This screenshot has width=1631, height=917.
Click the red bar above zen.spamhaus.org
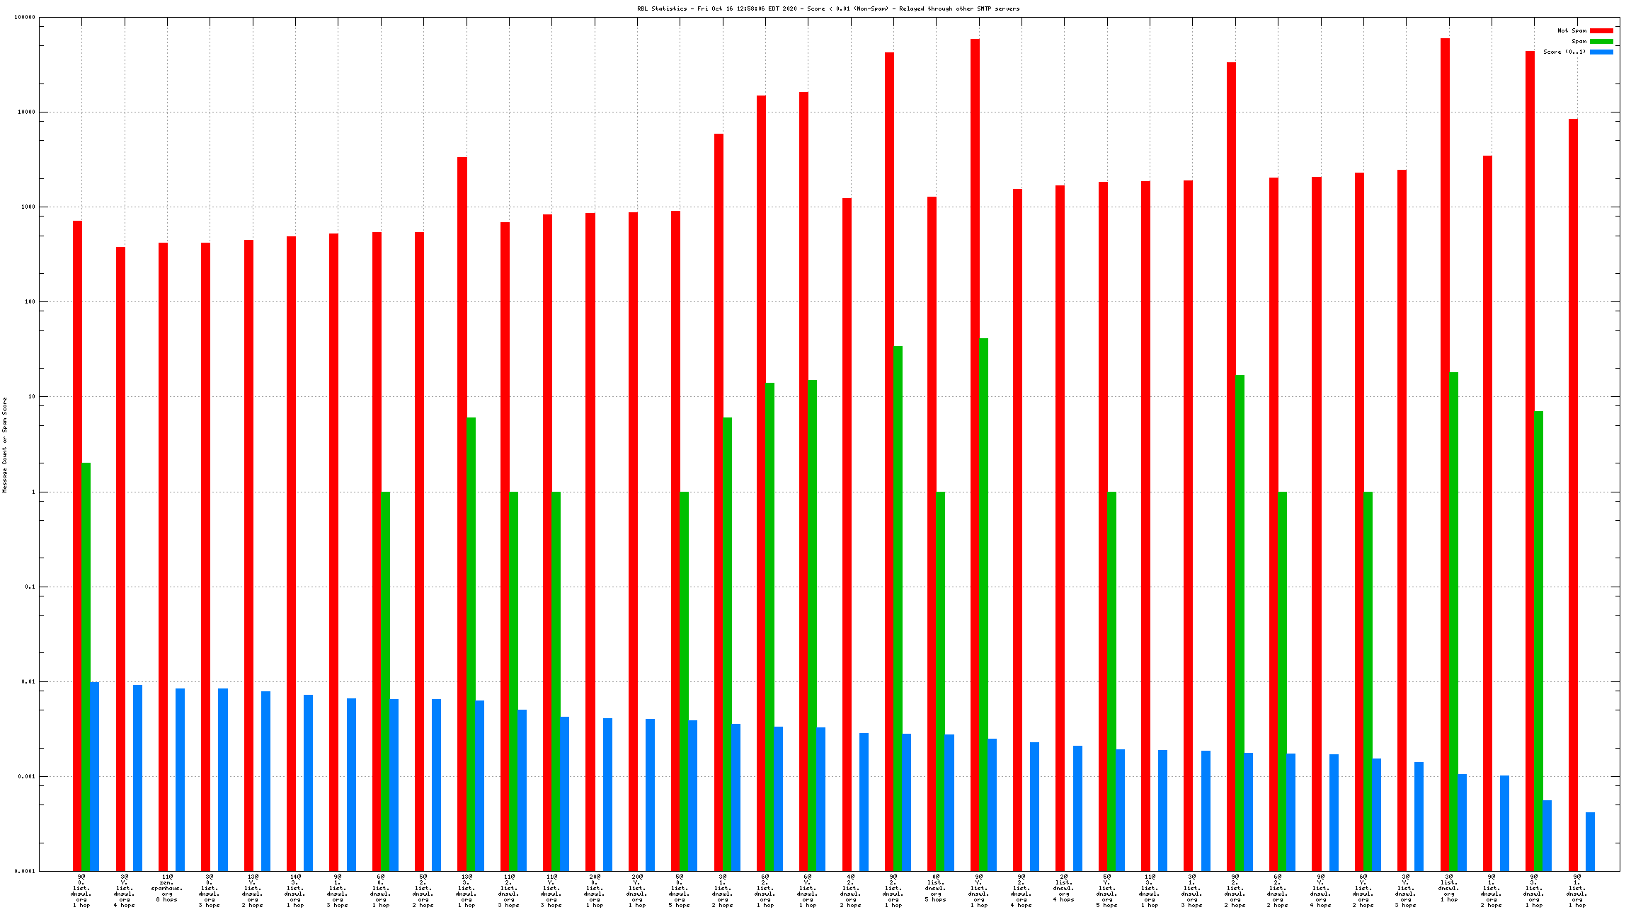point(163,556)
